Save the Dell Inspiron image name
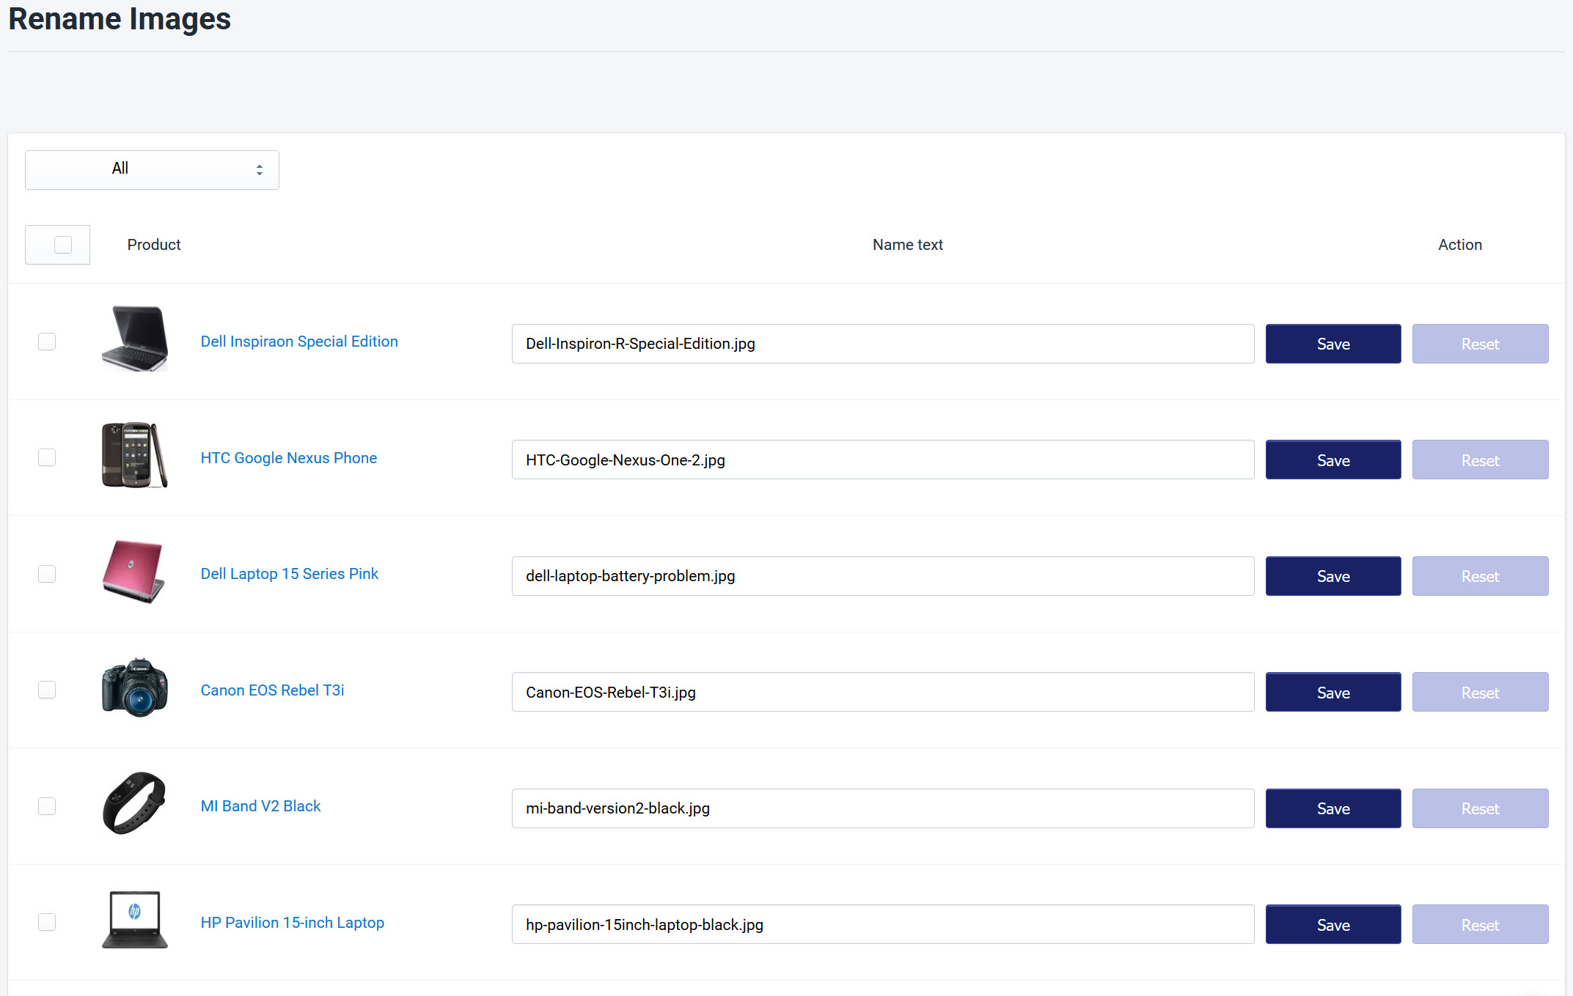The width and height of the screenshot is (1573, 996). pos(1333,344)
